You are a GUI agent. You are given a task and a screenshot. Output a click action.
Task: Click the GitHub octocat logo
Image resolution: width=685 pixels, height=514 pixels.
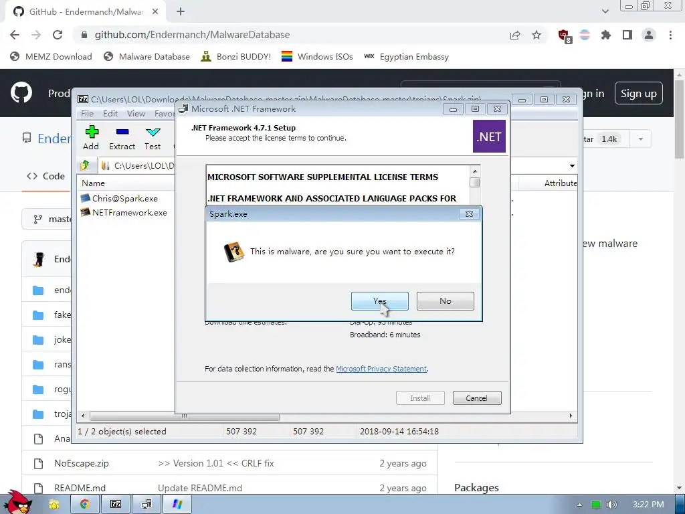coord(21,93)
